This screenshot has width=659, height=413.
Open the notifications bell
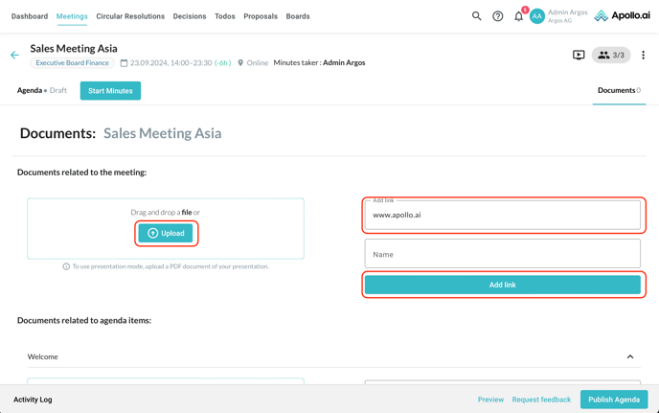[519, 16]
